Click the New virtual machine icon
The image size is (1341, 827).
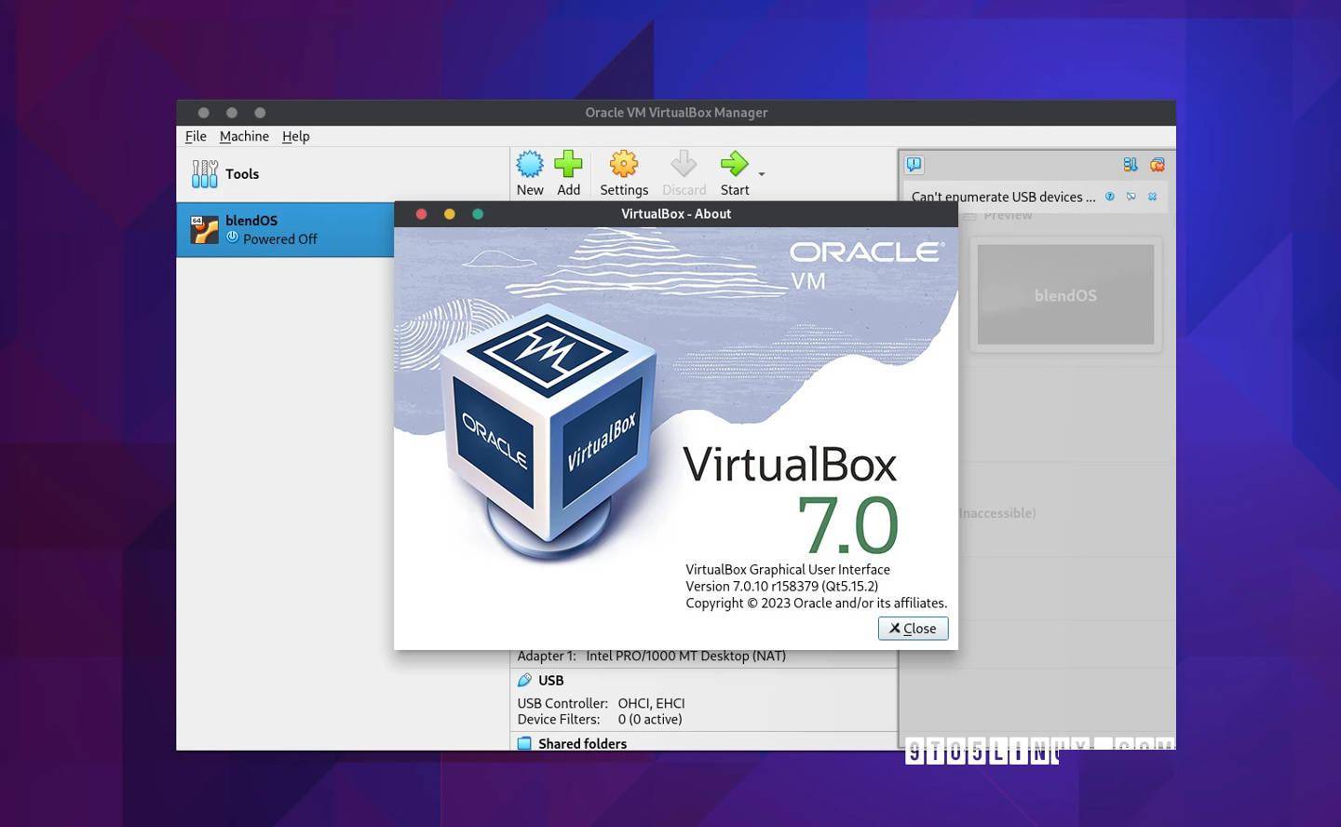(530, 165)
